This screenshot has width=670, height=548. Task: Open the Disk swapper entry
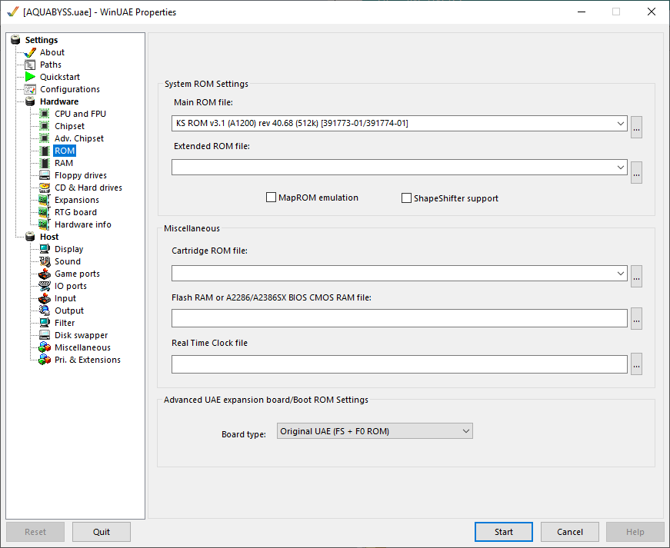pyautogui.click(x=81, y=335)
